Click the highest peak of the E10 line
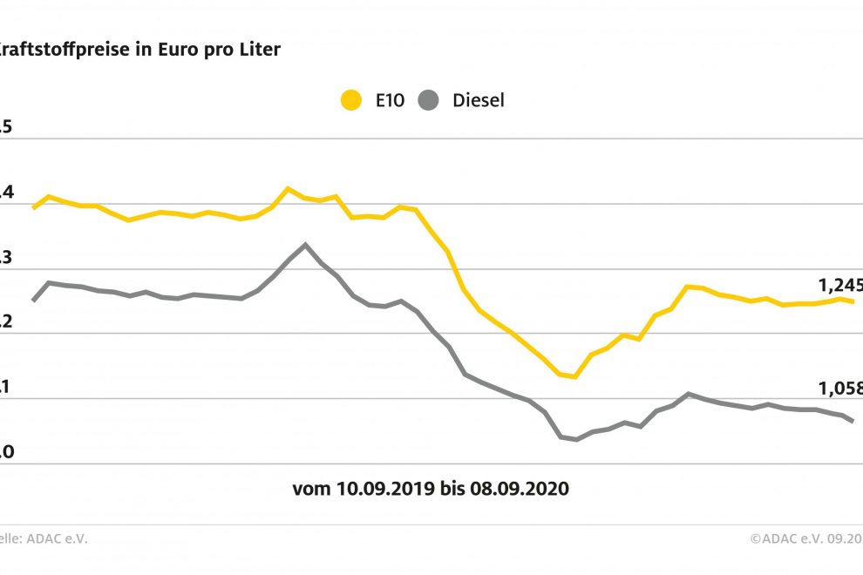 tap(288, 188)
